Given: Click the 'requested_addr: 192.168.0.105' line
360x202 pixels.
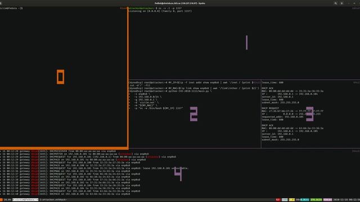Looking at the screenshot, I should pos(282,117).
